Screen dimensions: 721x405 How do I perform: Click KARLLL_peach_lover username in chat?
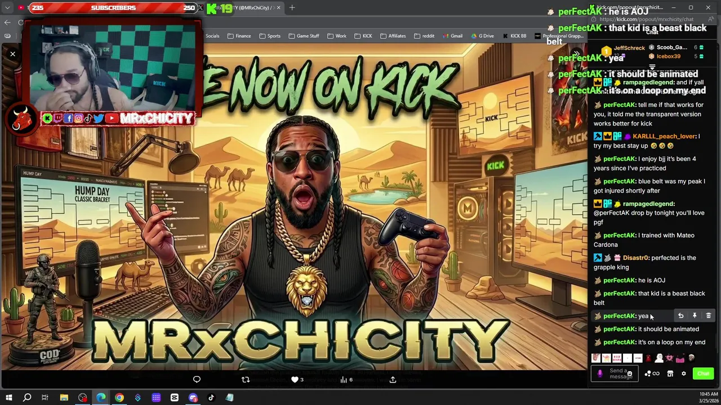(665, 136)
